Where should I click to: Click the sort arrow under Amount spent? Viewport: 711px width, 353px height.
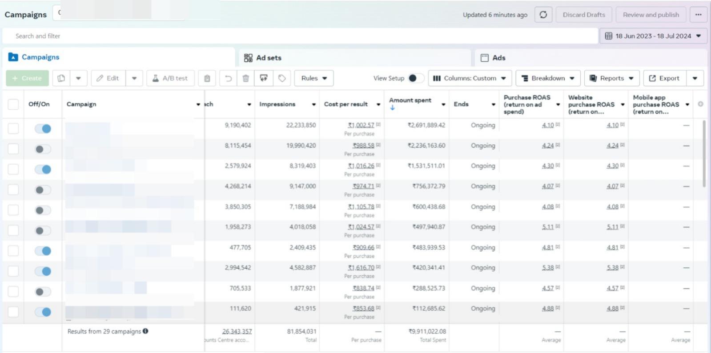[392, 108]
